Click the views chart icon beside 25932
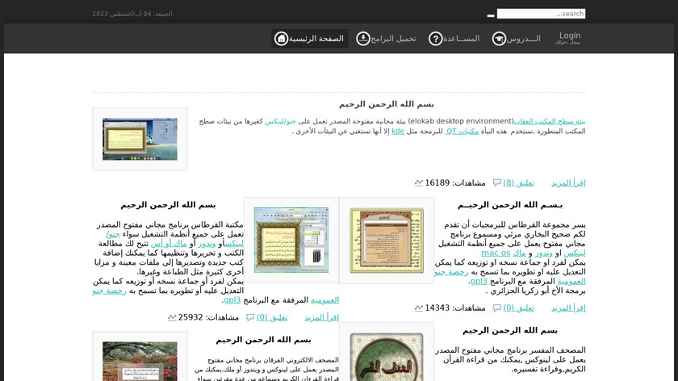 tap(172, 317)
